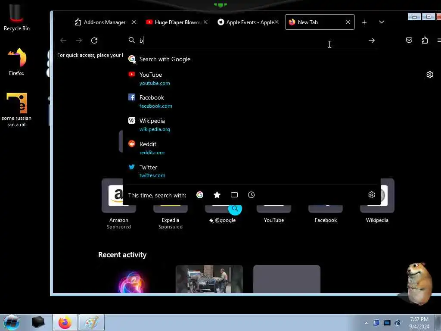
Task: Select Search with Google suggestion
Action: point(252,59)
